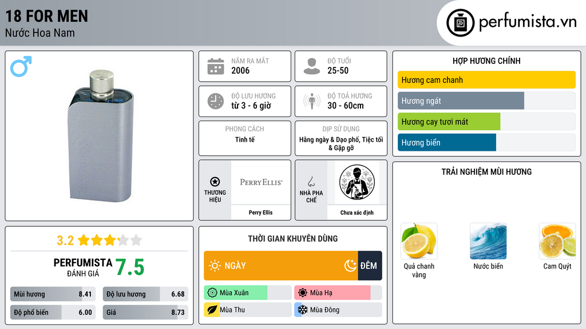The width and height of the screenshot is (586, 329).
Task: Open the Cam Quýt citrus thumbnail
Action: (x=557, y=241)
